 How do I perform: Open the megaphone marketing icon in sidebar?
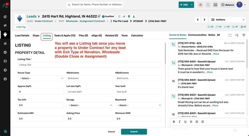(x=5, y=25)
